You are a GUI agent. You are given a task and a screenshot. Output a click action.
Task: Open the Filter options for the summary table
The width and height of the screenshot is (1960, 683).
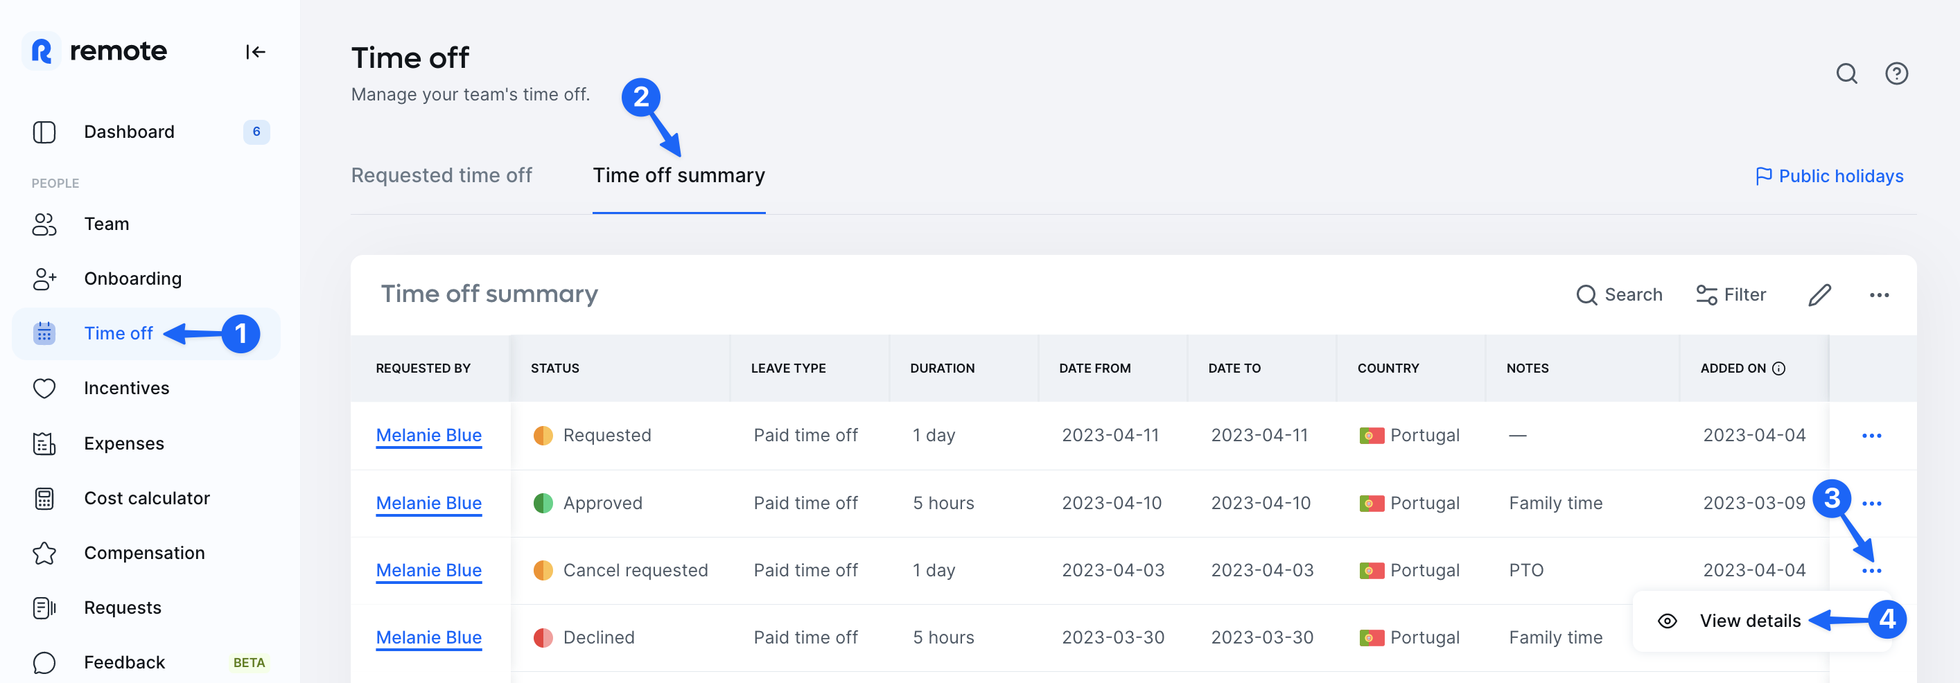[1731, 295]
